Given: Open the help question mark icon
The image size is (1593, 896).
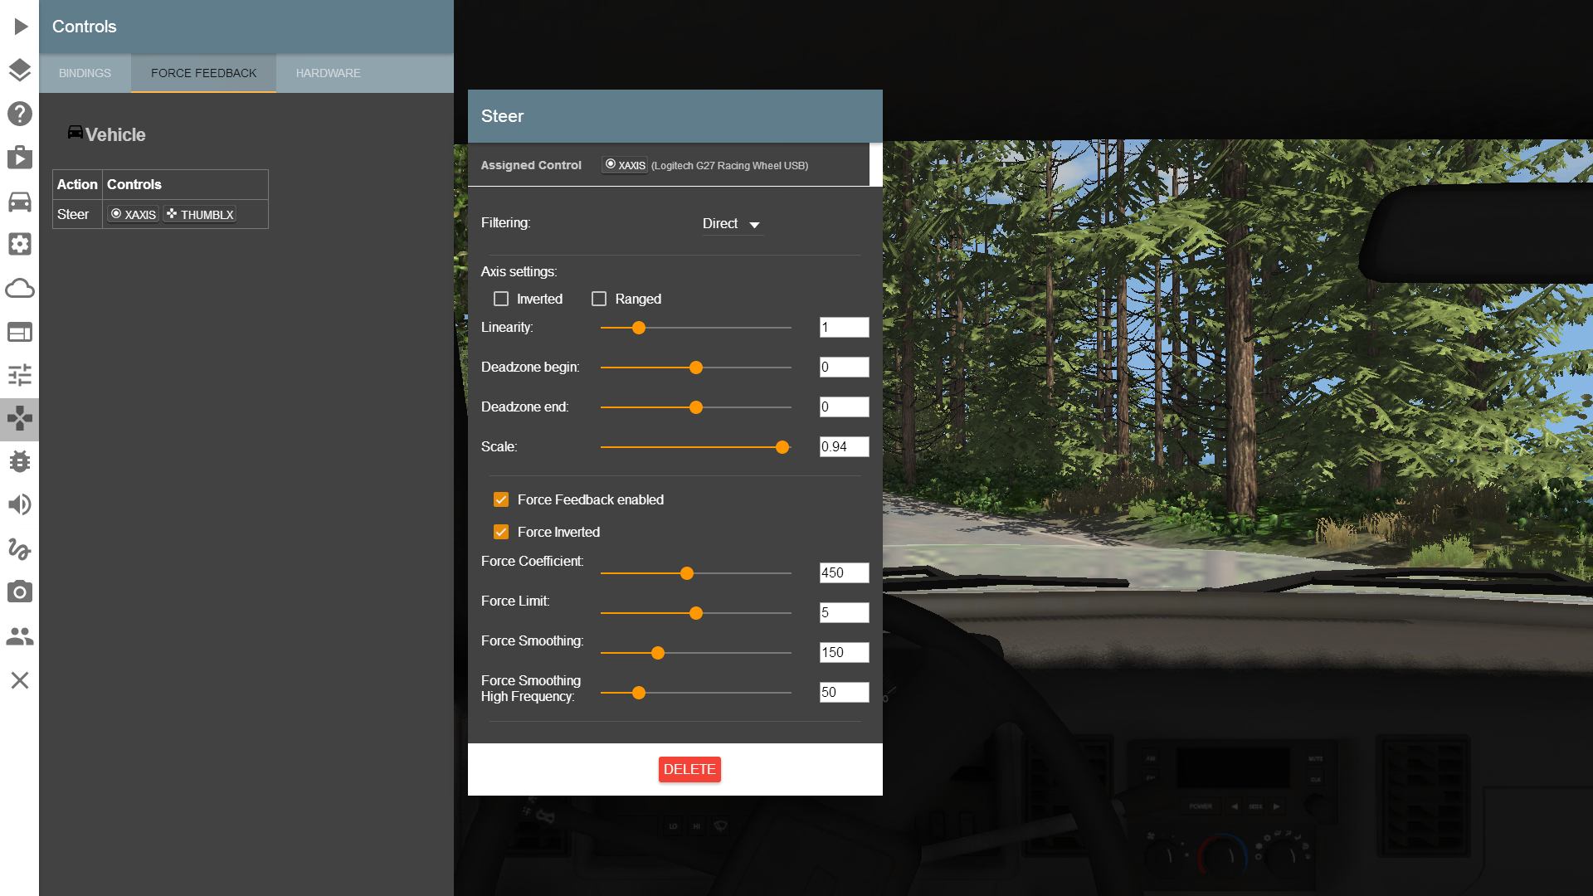Looking at the screenshot, I should pos(20,114).
